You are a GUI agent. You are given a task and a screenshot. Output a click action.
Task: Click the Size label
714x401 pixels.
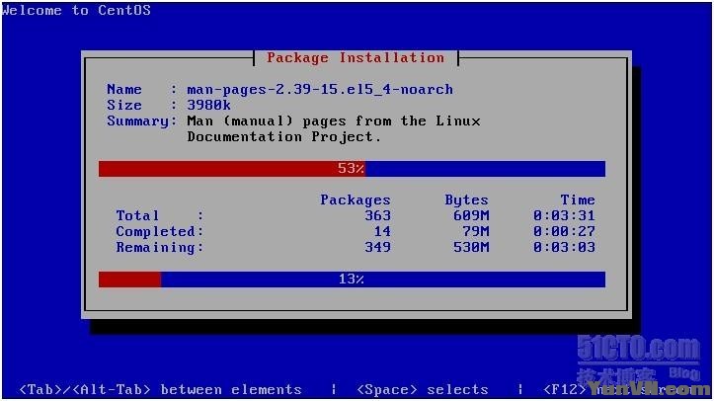click(x=123, y=105)
